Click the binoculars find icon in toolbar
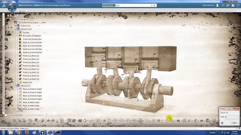241x135 pixels. click(178, 121)
